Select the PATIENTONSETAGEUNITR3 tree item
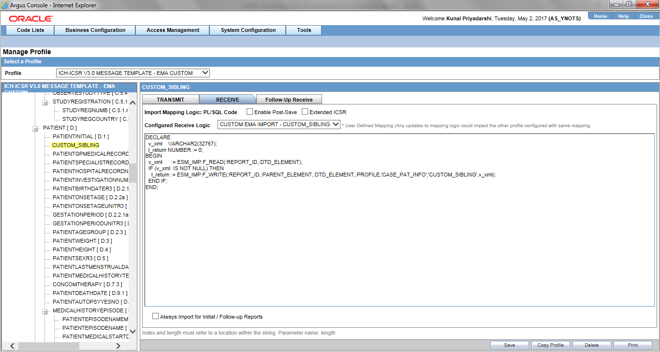Image resolution: width=660 pixels, height=352 pixels. tap(90, 206)
